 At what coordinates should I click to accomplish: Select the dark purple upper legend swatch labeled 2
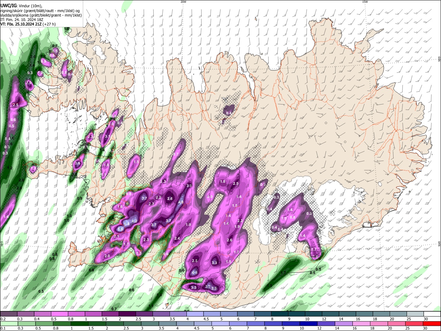(127, 314)
